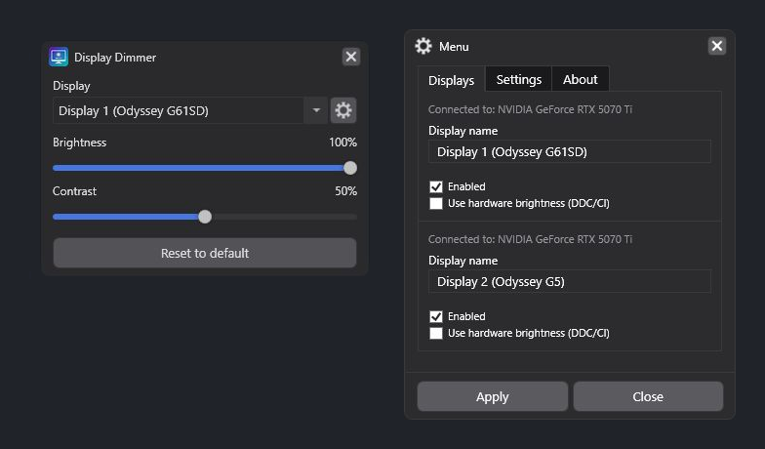Image resolution: width=765 pixels, height=449 pixels.
Task: Click the Close button in Menu
Action: [x=648, y=396]
